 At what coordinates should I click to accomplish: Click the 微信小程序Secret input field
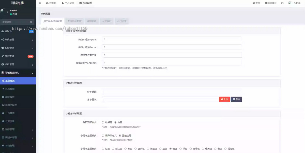(x=172, y=47)
